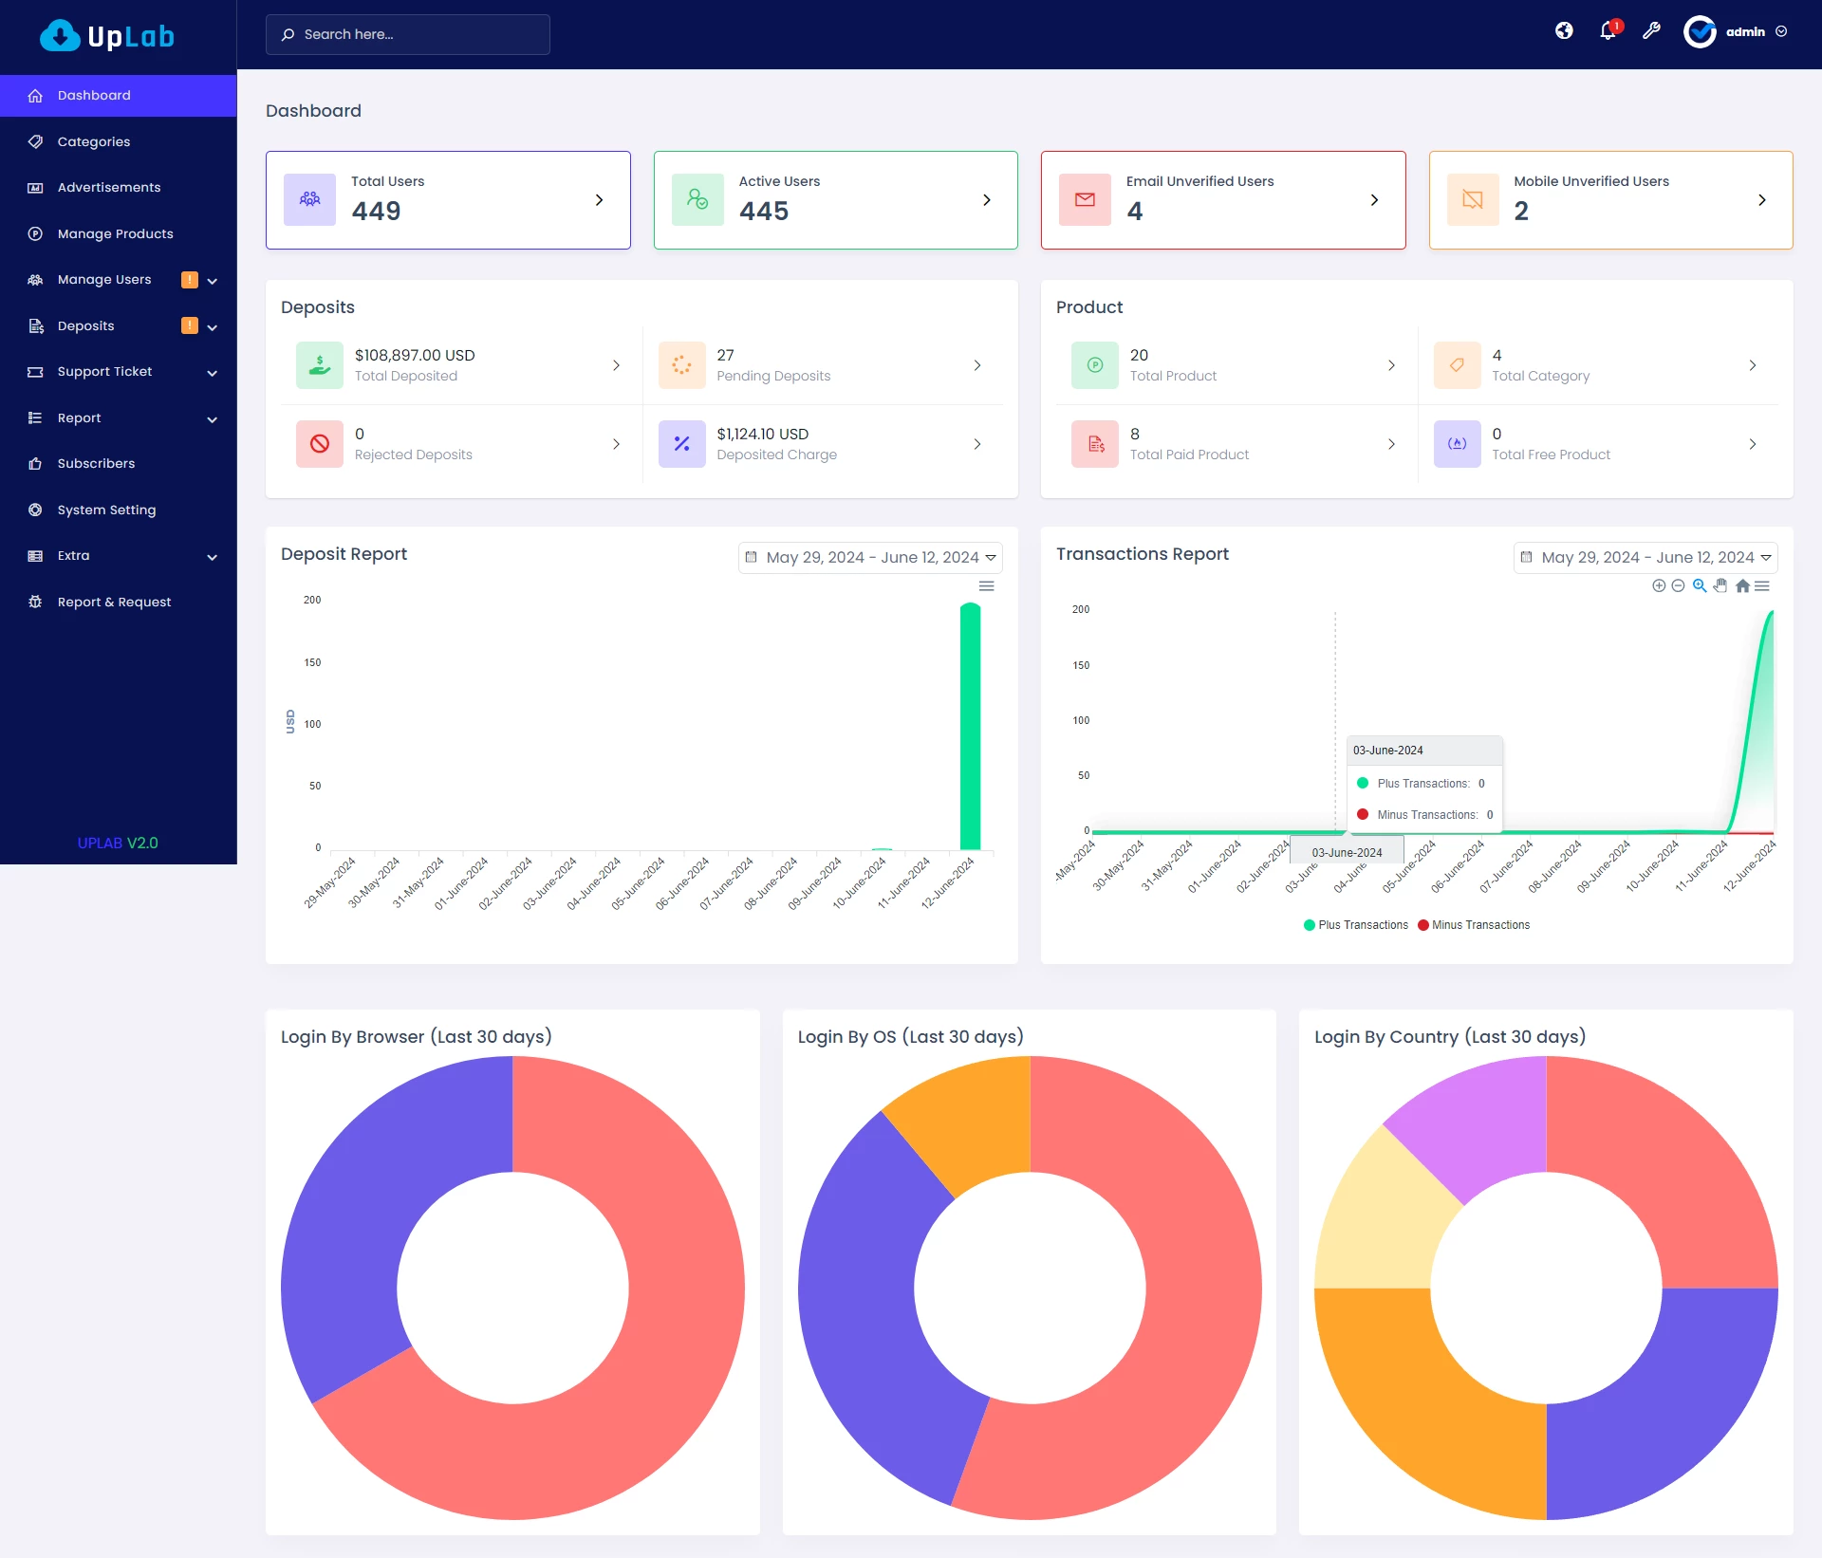
Task: Click the wrench tool icon in header
Action: [x=1651, y=31]
